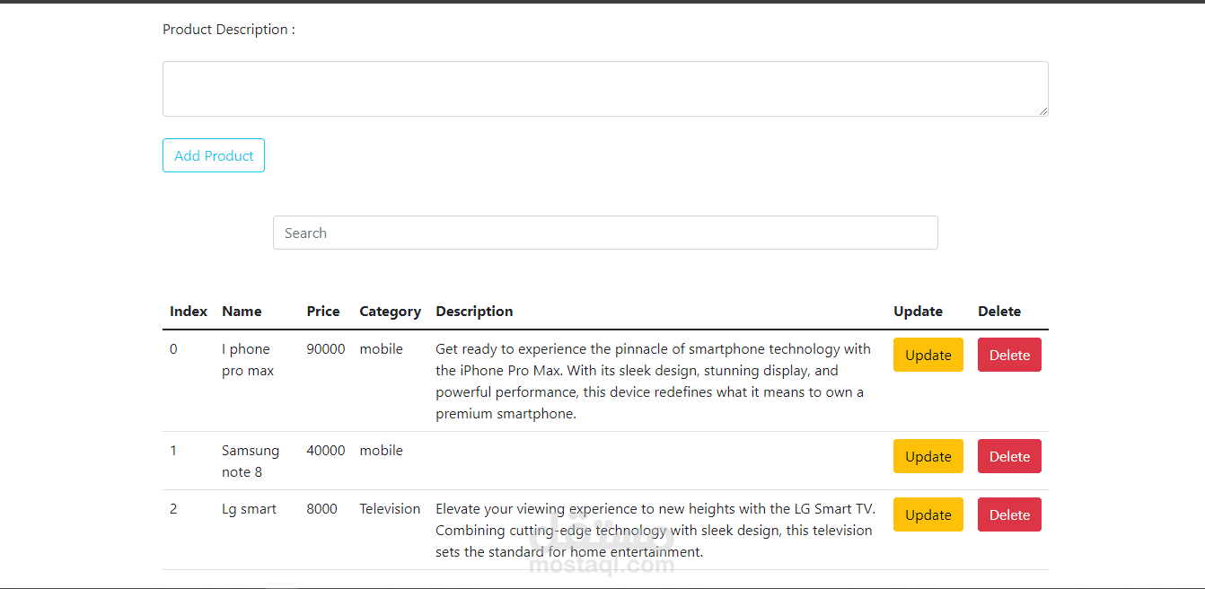The width and height of the screenshot is (1205, 589).
Task: Delete the Samsung note 8 row
Action: coord(1009,456)
